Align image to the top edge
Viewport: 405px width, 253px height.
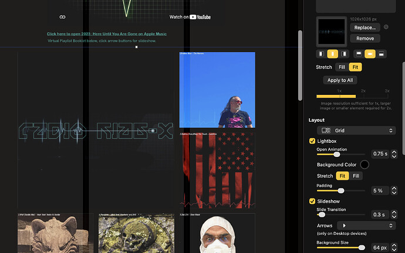click(x=359, y=54)
